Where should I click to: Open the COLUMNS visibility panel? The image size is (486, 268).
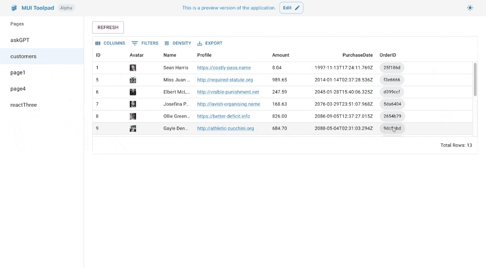click(110, 43)
